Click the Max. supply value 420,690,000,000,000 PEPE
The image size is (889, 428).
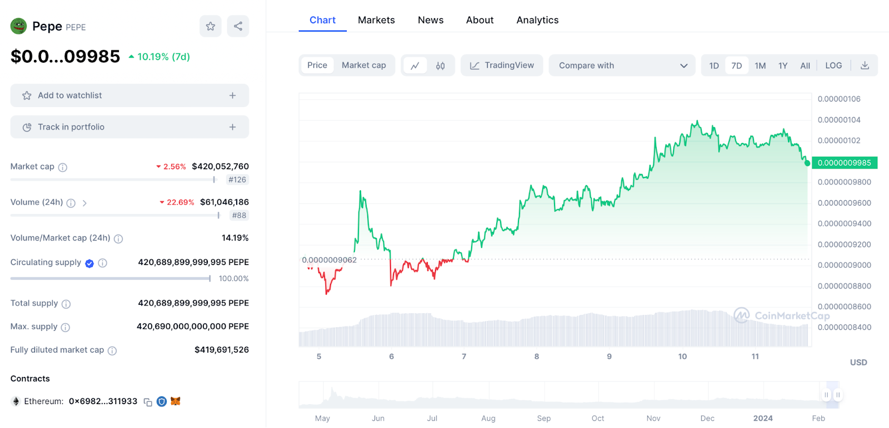tap(193, 327)
